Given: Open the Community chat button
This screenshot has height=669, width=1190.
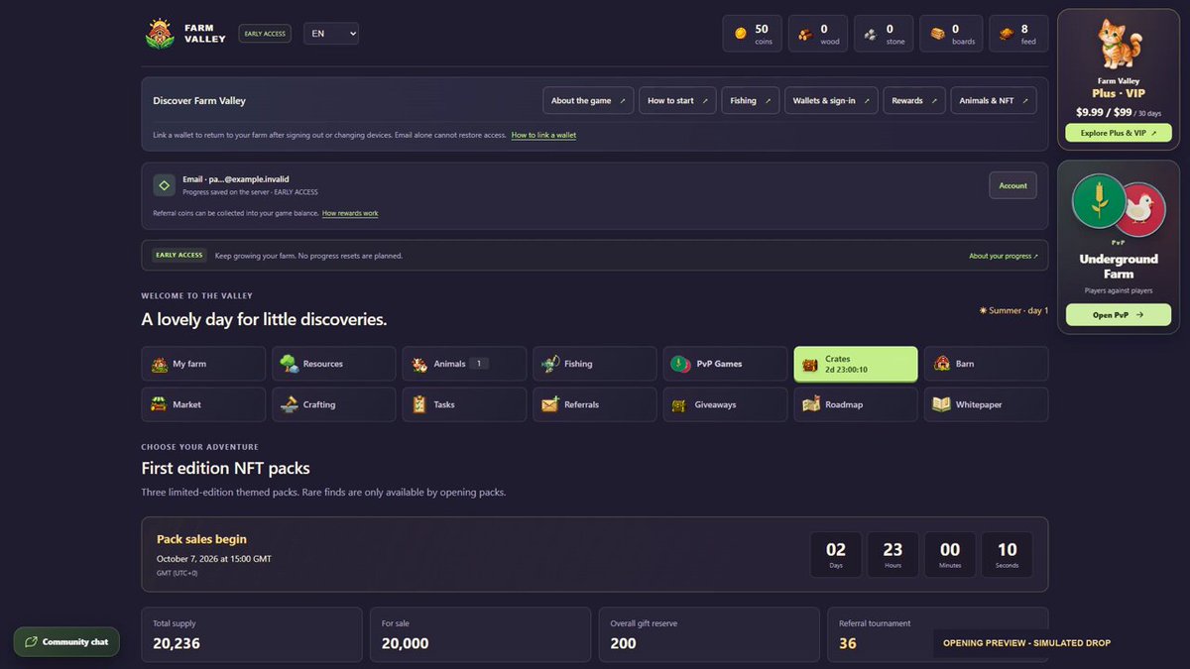Looking at the screenshot, I should tap(66, 641).
